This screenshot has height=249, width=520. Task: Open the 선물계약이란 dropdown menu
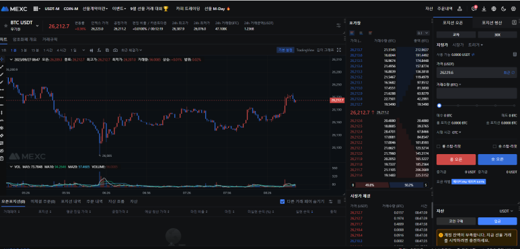tap(95, 9)
